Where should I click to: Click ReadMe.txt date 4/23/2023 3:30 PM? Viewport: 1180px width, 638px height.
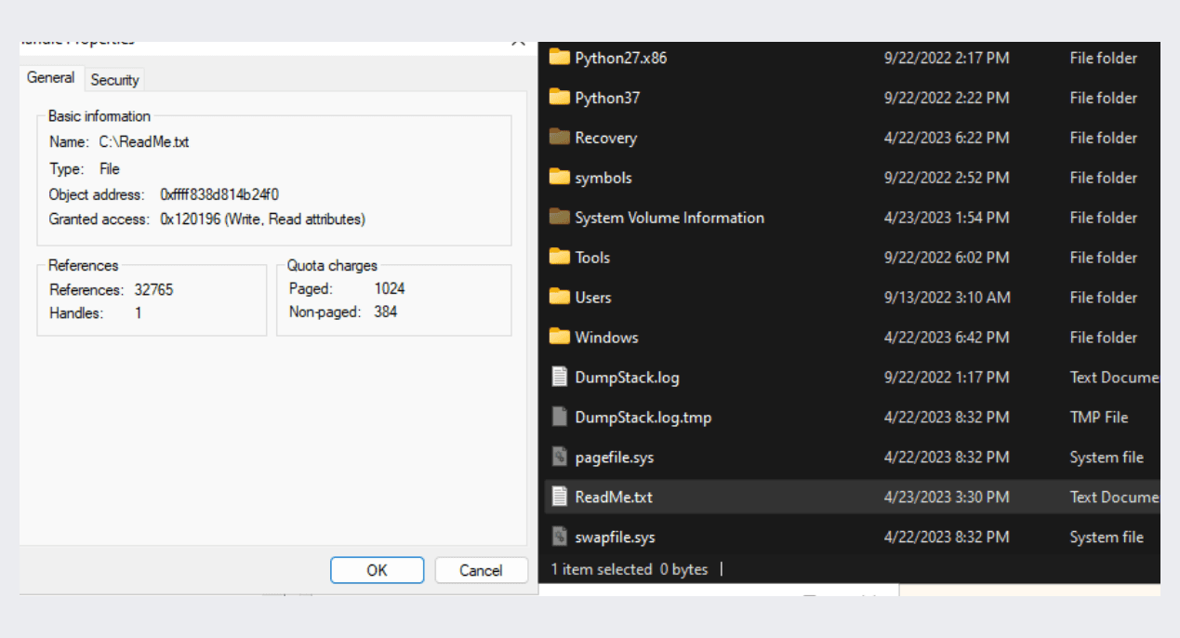pyautogui.click(x=947, y=498)
